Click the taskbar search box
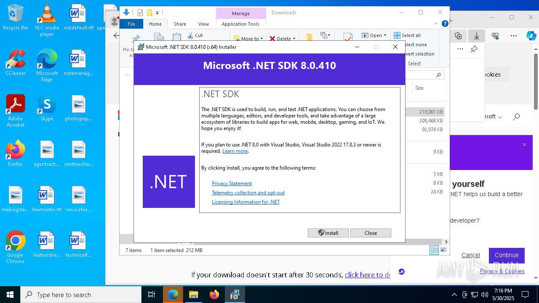Image resolution: width=539 pixels, height=303 pixels. [81, 295]
